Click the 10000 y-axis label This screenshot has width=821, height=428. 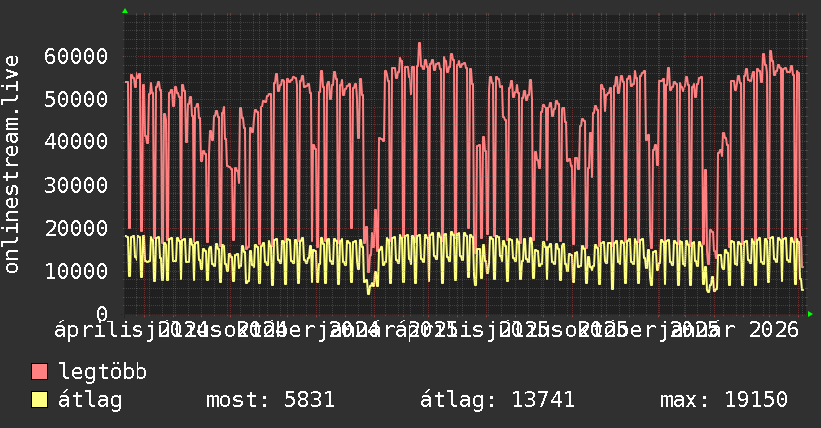click(x=76, y=271)
